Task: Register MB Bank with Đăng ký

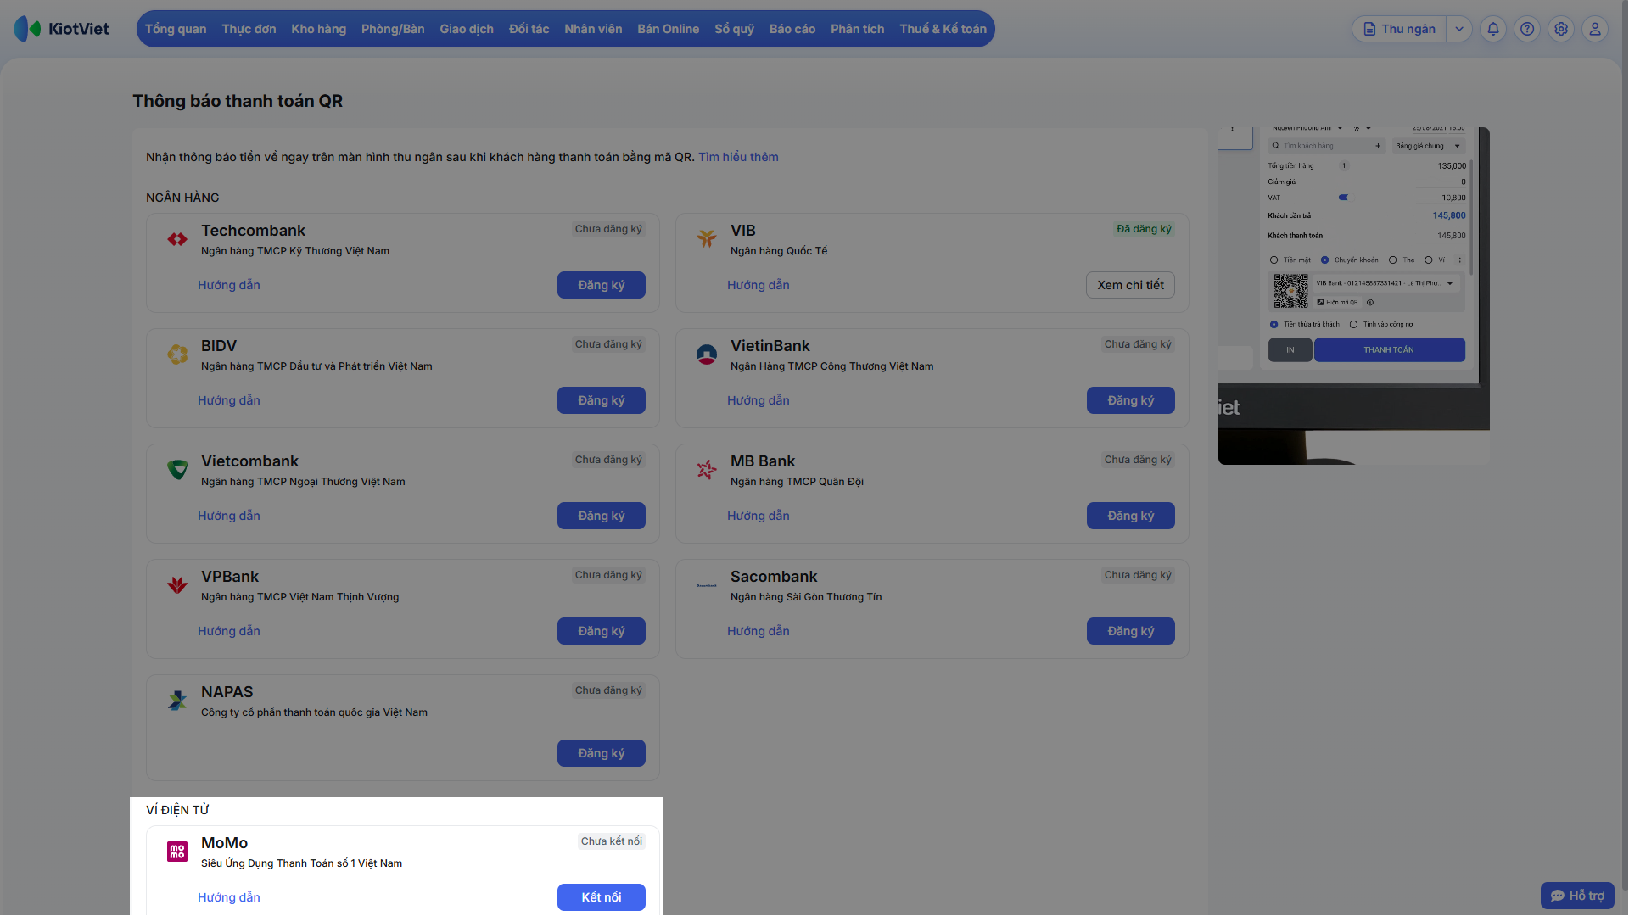Action: 1131,516
